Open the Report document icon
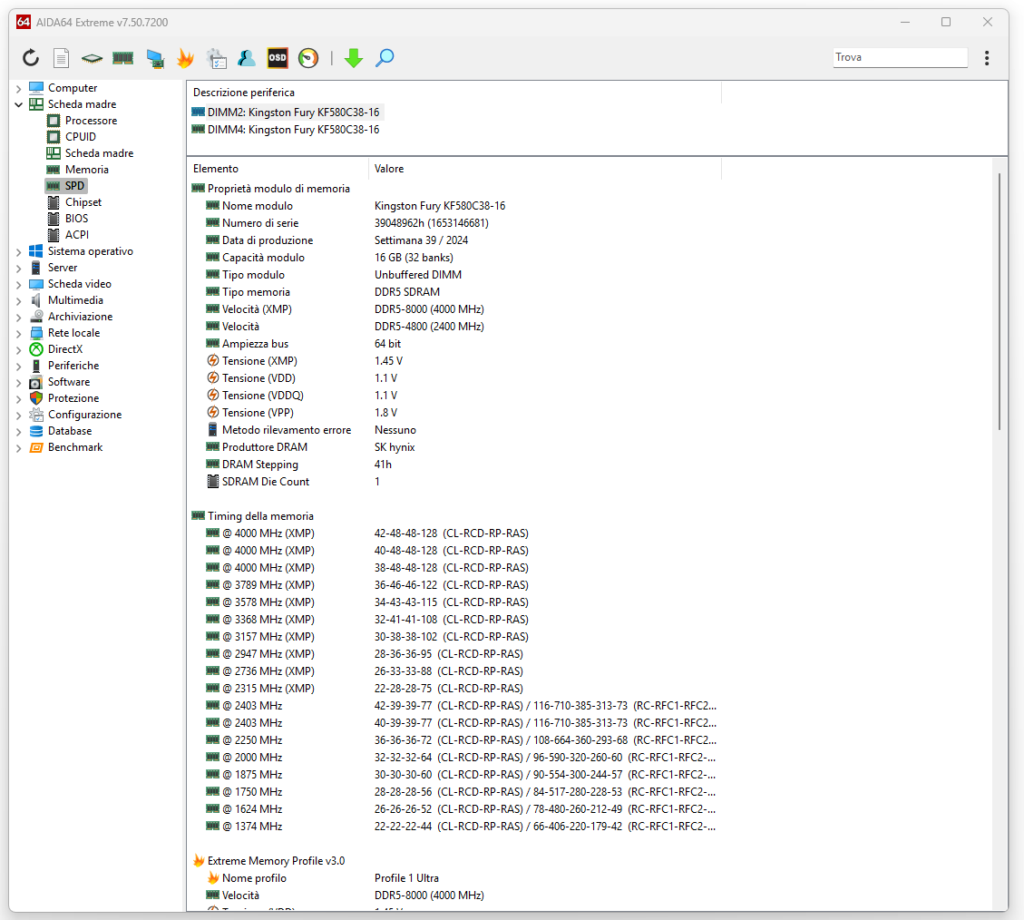The width and height of the screenshot is (1024, 920). click(62, 58)
